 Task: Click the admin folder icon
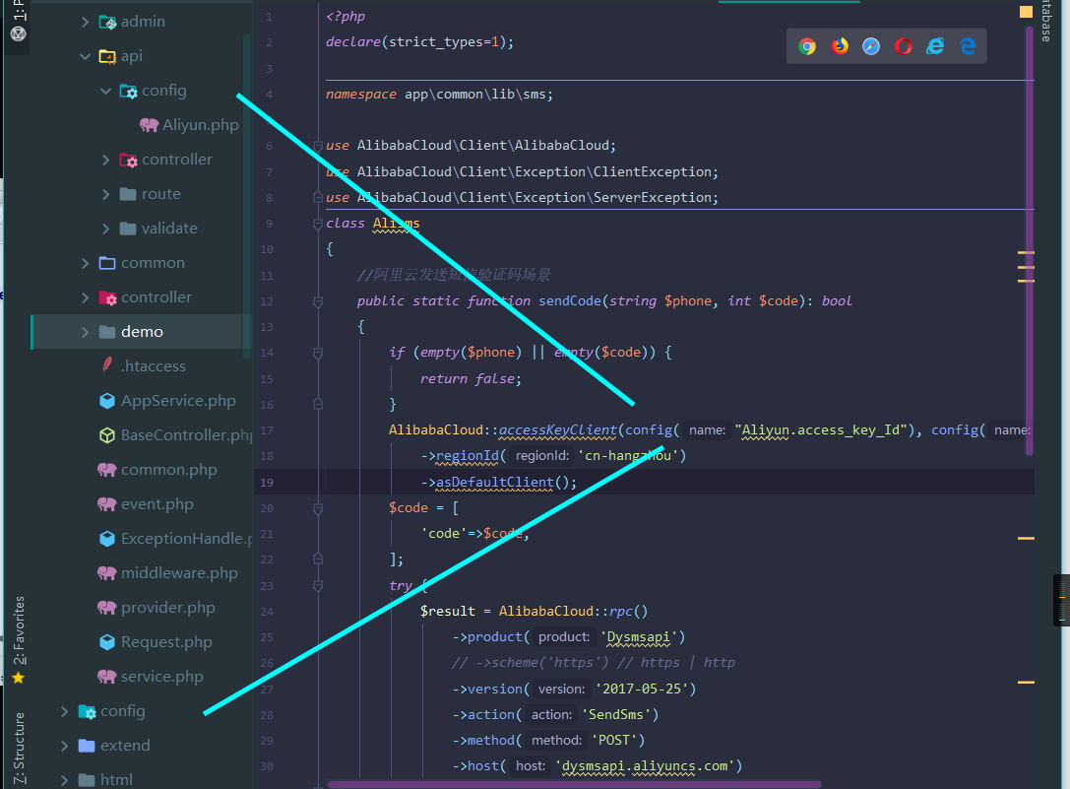tap(108, 22)
